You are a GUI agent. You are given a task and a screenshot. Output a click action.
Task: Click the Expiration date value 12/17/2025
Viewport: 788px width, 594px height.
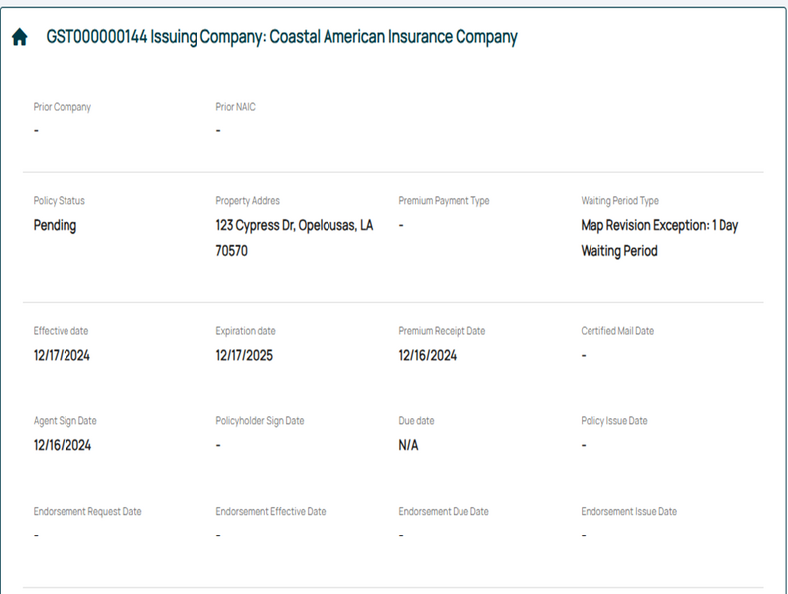tap(244, 355)
